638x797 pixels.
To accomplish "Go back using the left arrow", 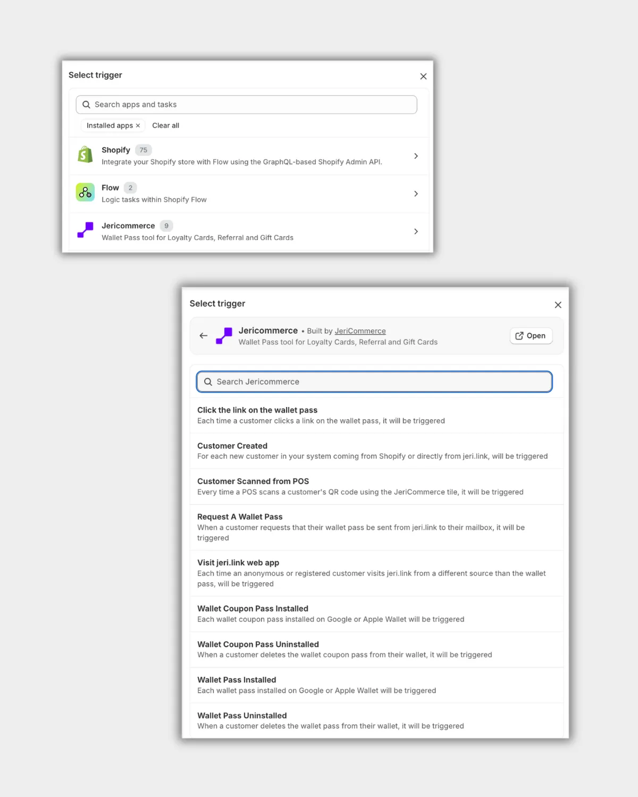I will tap(204, 336).
